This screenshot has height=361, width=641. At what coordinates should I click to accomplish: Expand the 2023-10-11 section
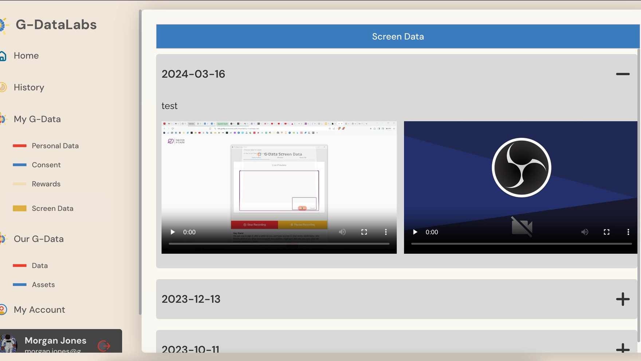click(623, 348)
